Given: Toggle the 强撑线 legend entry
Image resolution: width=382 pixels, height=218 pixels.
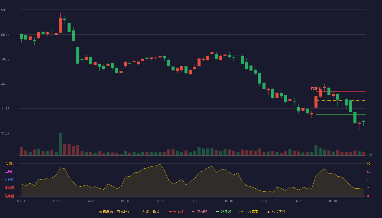Looking at the screenshot, I should pos(223,211).
